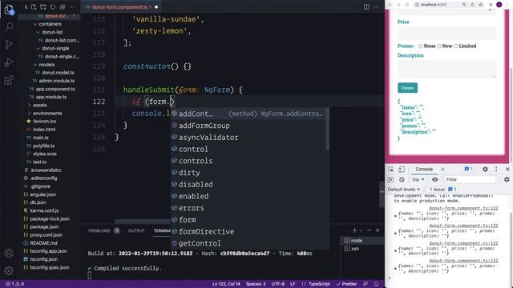Open the Run and Debug view
Screen dimensions: 513x288
coord(9,62)
